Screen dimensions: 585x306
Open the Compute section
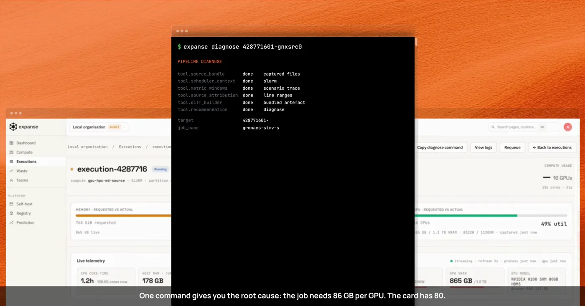pyautogui.click(x=24, y=152)
